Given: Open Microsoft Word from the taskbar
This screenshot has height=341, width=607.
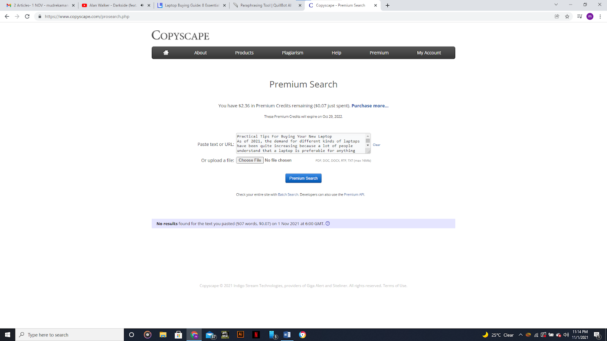Looking at the screenshot, I should coord(287,335).
